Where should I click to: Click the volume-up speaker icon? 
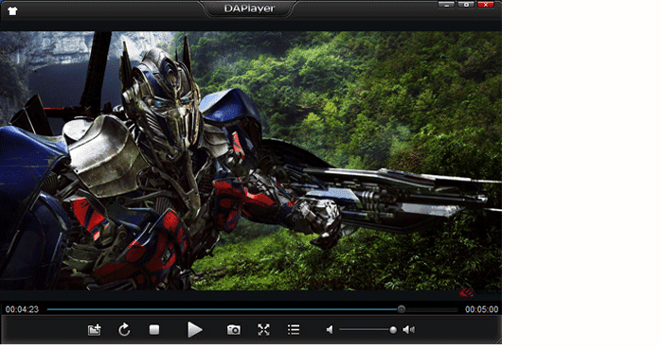click(409, 330)
